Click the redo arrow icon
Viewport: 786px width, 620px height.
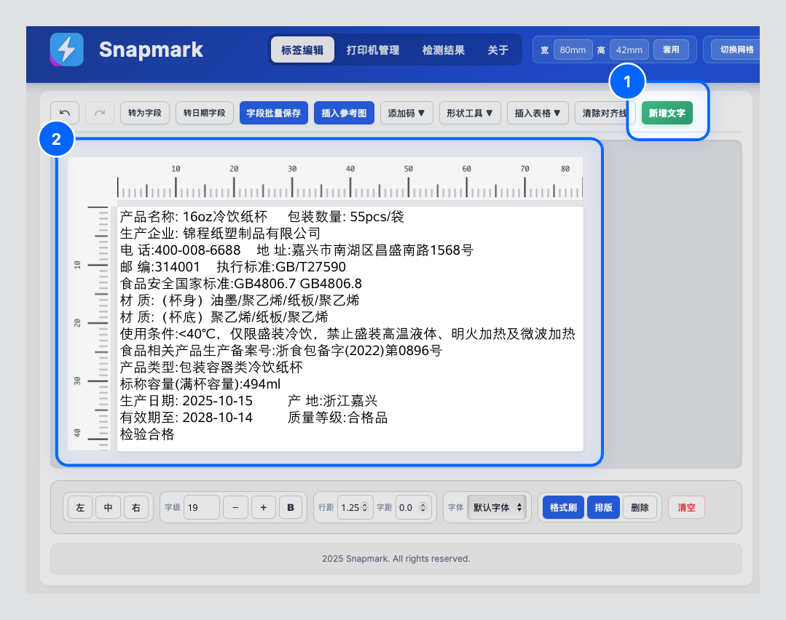point(100,113)
